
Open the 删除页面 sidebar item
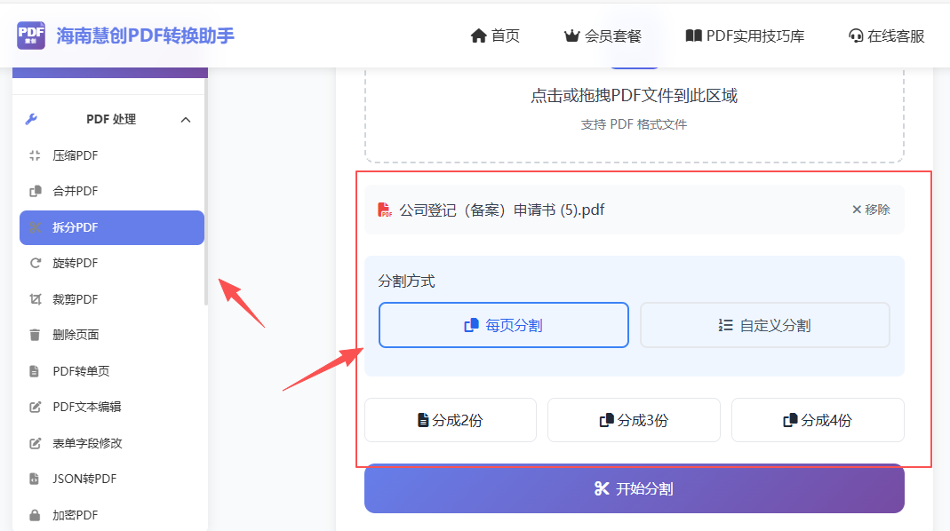click(111, 335)
